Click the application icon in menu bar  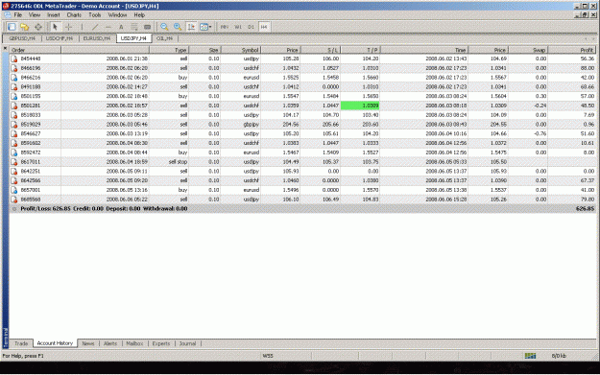coord(8,15)
